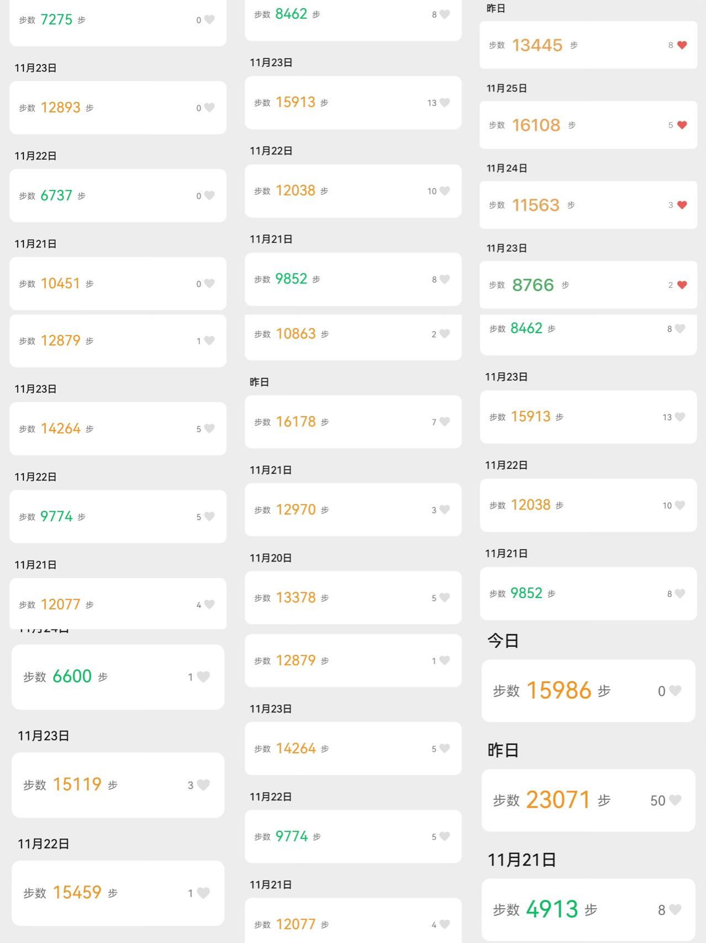Select the 10863 steps number
706x943 pixels.
point(296,334)
